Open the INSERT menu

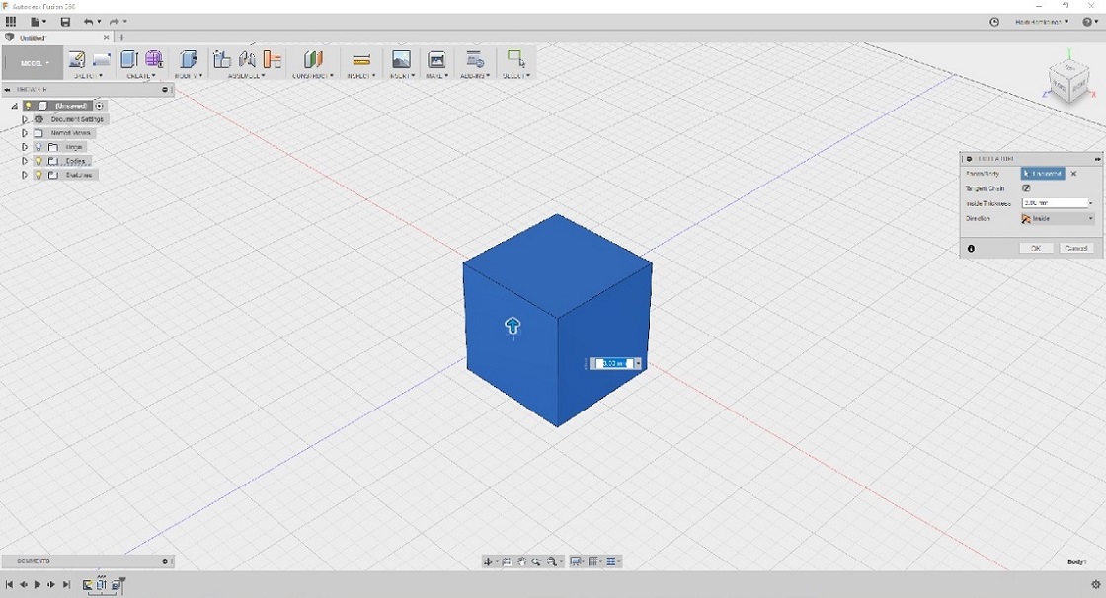[401, 75]
